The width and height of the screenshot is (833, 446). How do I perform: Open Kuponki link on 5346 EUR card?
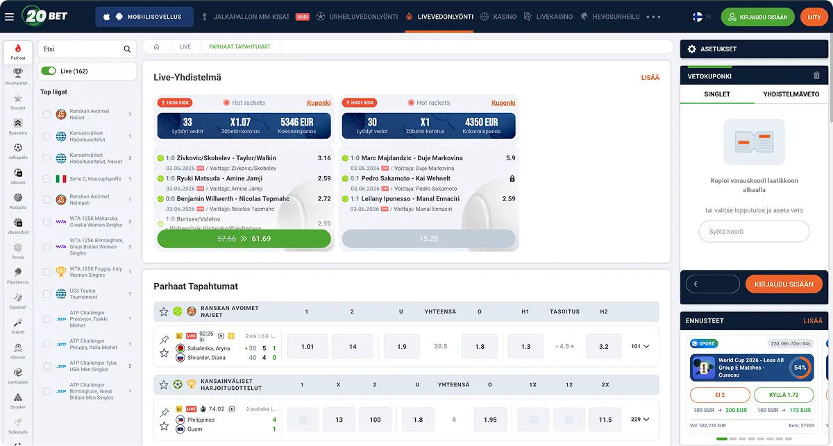coord(319,103)
